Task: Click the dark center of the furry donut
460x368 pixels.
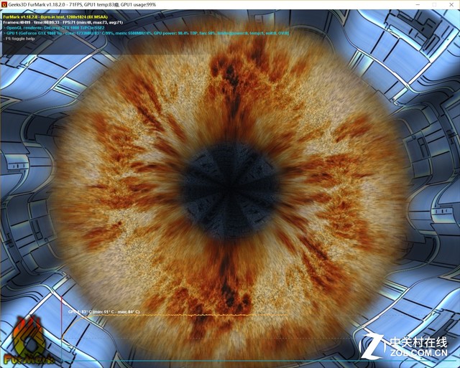Action: [x=219, y=177]
